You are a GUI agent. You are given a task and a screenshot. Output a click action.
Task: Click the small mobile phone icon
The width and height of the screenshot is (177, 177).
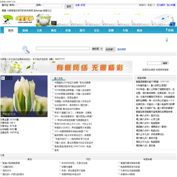(x=167, y=40)
